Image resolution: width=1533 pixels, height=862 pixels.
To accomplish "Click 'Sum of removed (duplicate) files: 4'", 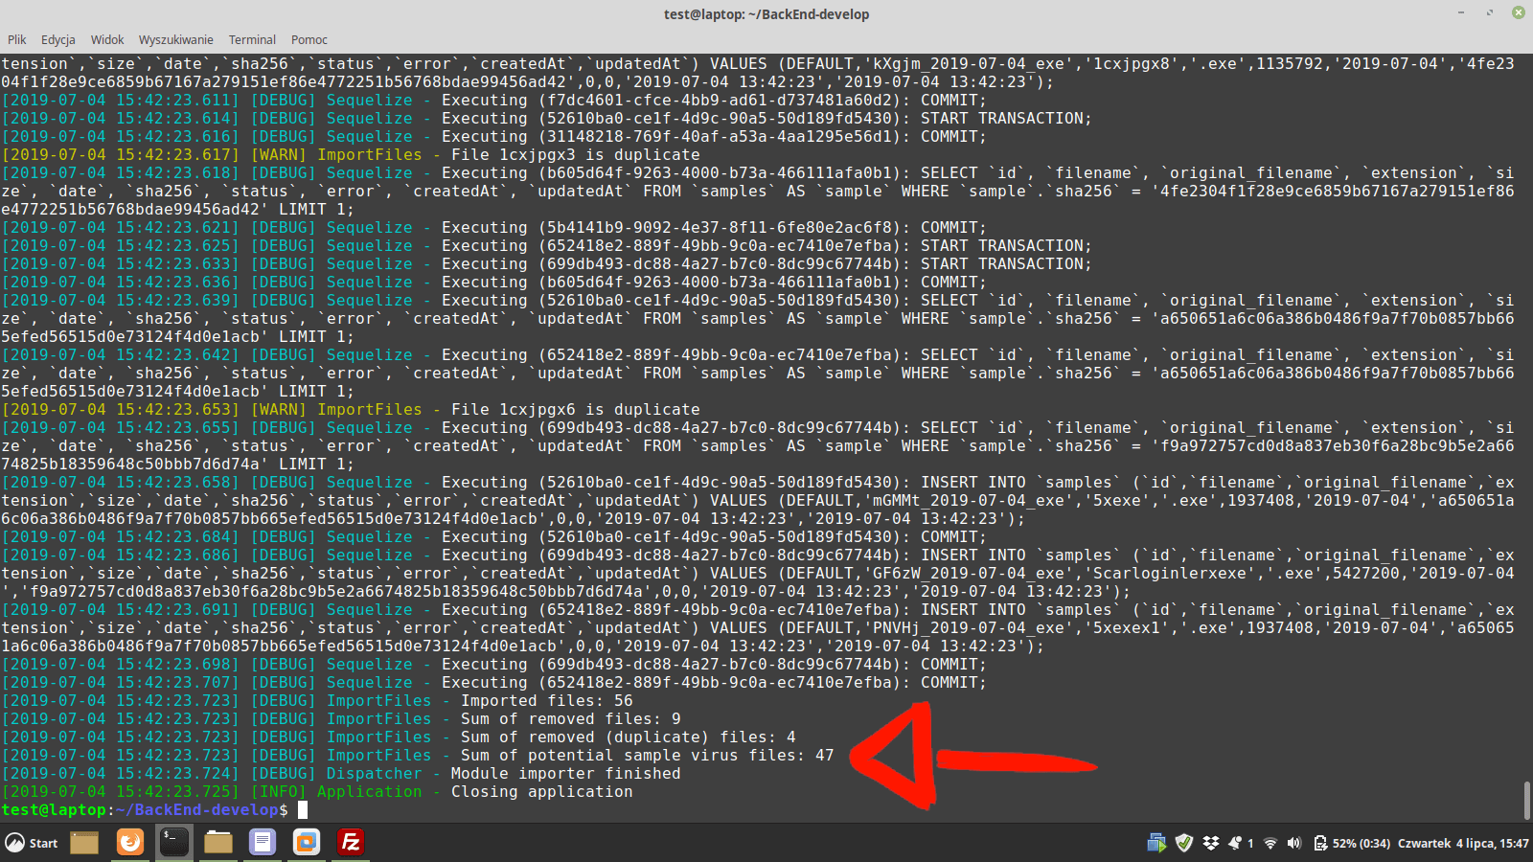I will (629, 737).
